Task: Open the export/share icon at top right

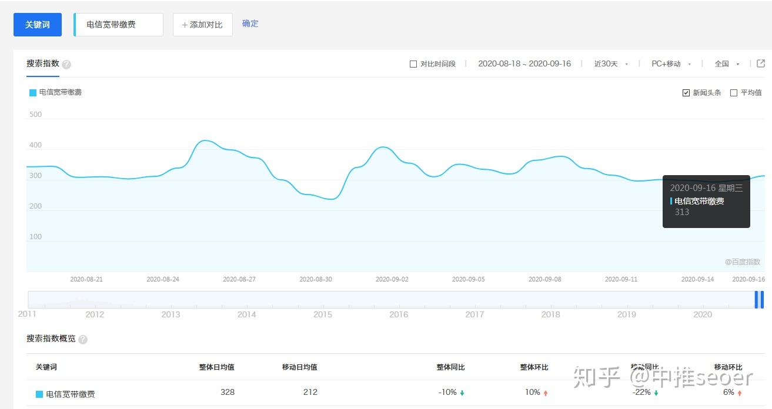Action: 760,63
